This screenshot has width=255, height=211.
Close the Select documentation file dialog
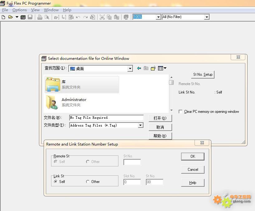click(238, 57)
